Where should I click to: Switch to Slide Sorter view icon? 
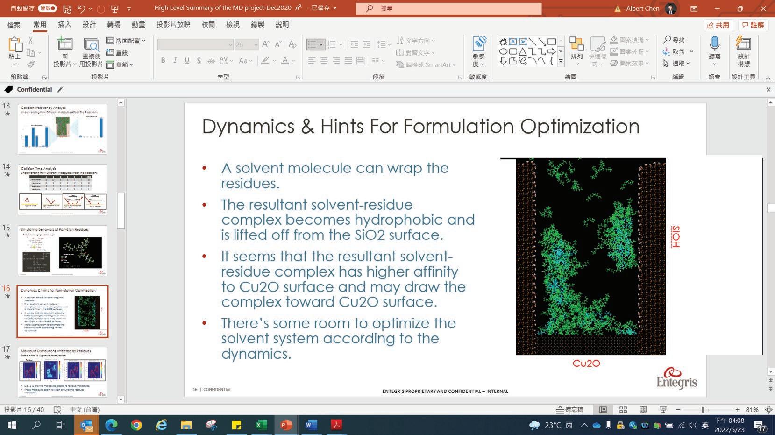click(623, 410)
